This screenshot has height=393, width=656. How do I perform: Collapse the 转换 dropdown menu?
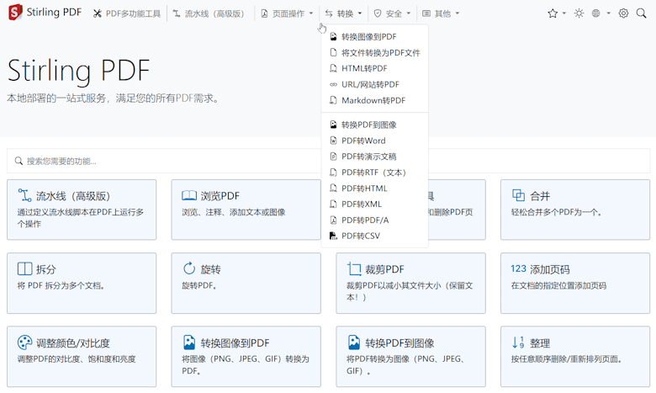[343, 13]
